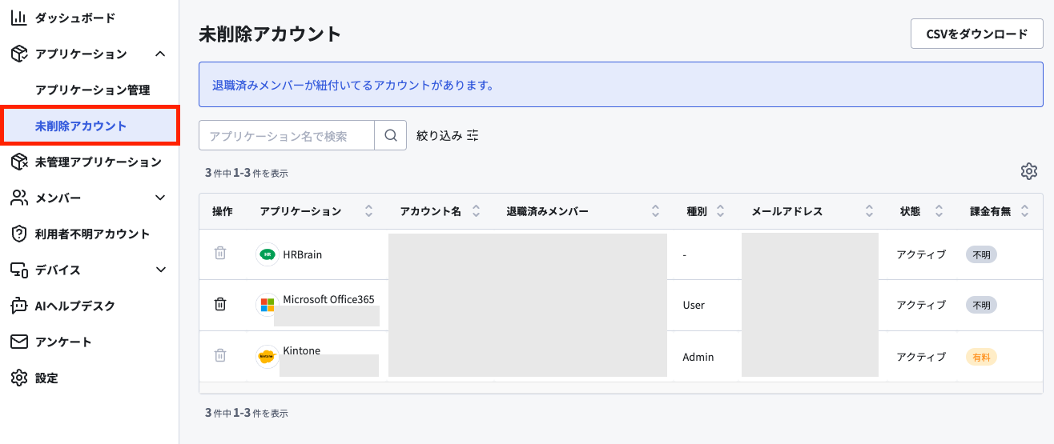Viewport: 1054px width, 444px height.
Task: Click the Kintone application name
Action: pyautogui.click(x=301, y=350)
